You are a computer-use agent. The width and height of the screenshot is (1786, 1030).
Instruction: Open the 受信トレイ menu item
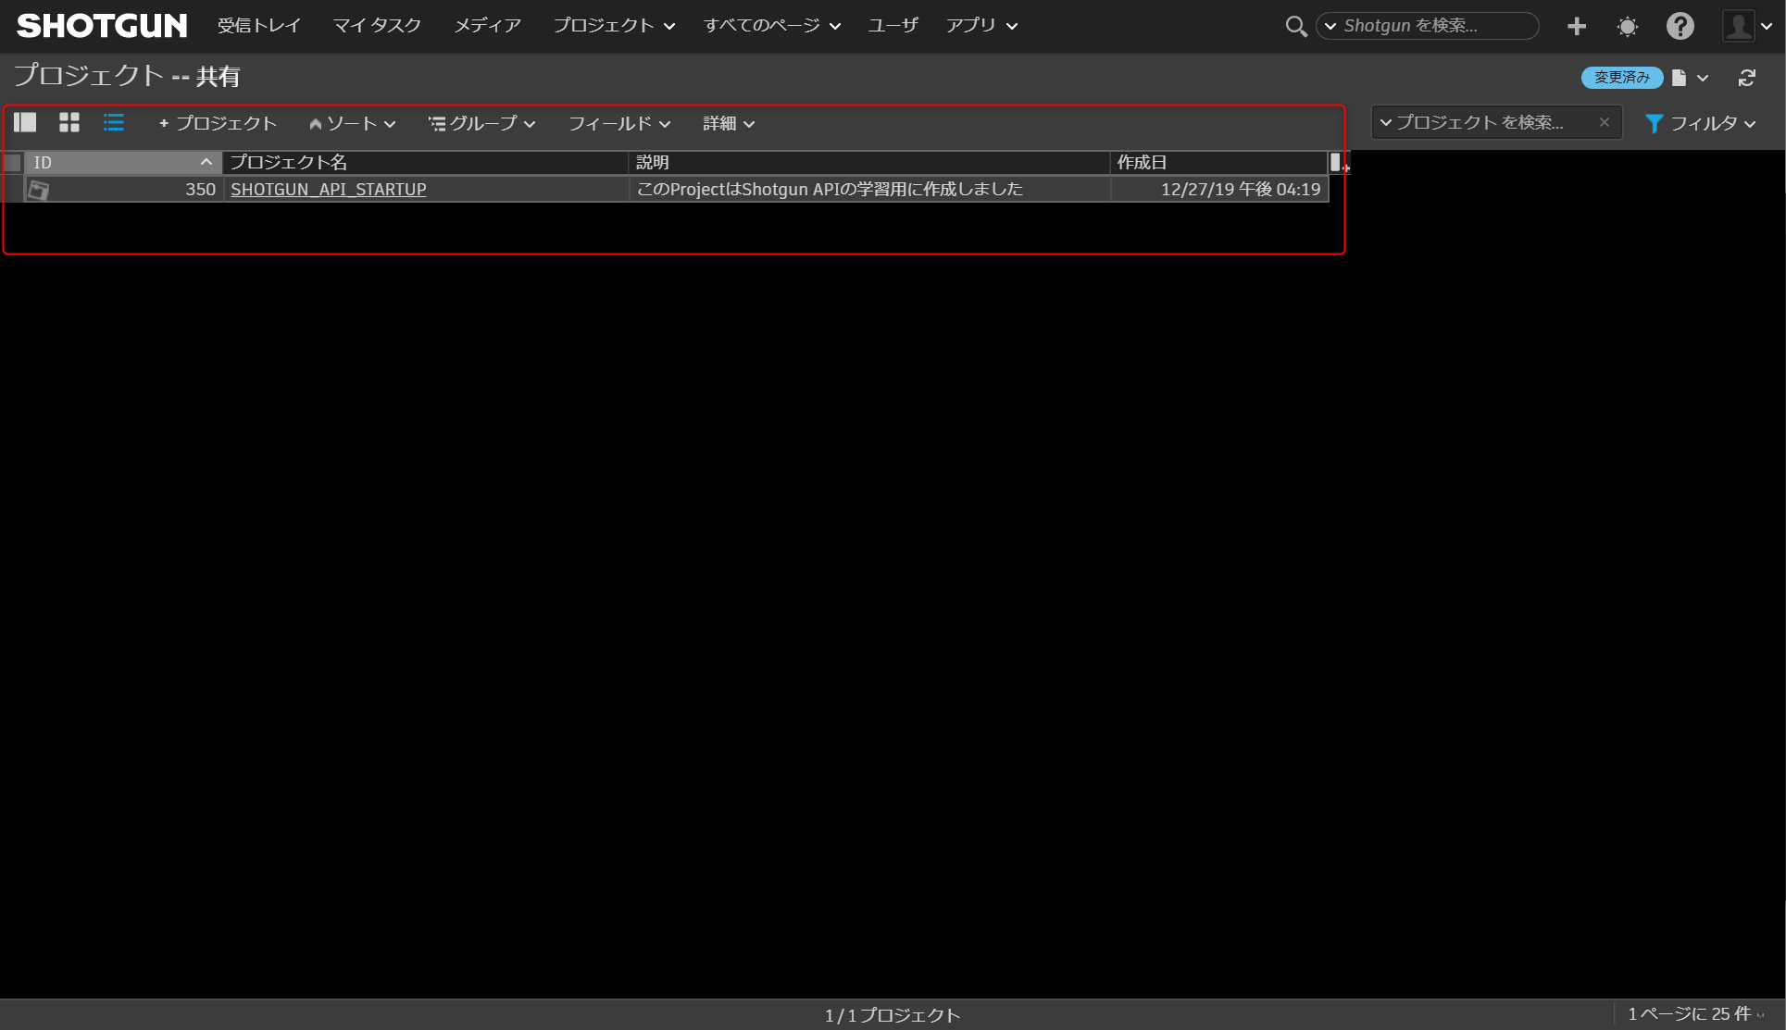[x=259, y=25]
